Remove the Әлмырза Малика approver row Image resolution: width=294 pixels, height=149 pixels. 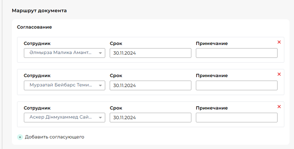tap(279, 42)
